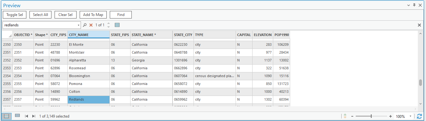
Task: Click the Montclair cell
Action: [x=88, y=52]
